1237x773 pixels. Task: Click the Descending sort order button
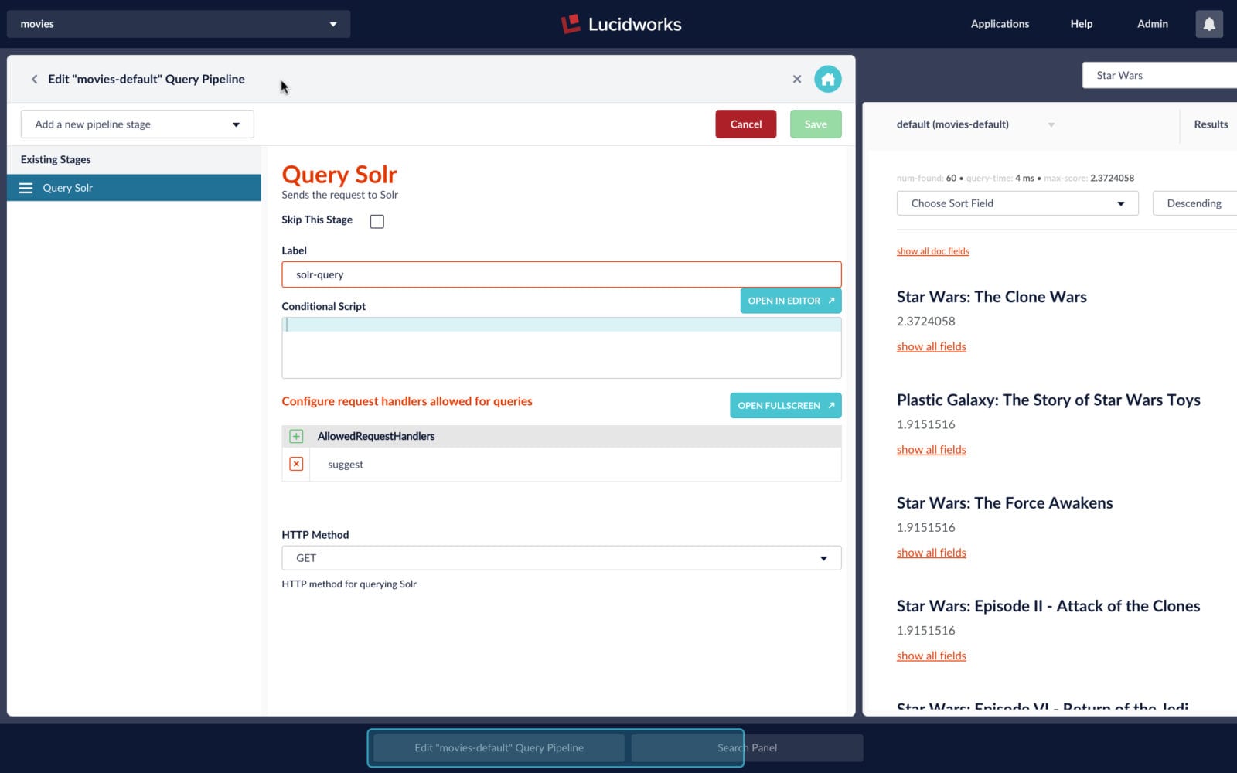(1194, 203)
